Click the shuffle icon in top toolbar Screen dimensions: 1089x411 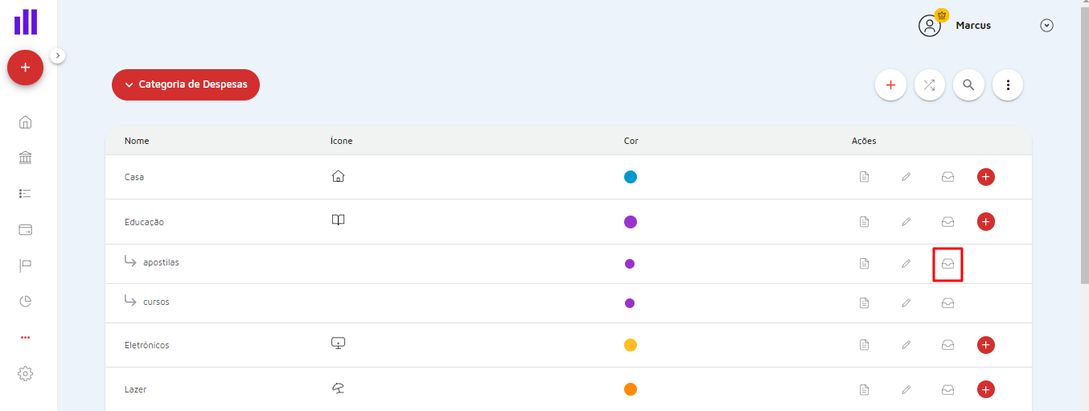click(930, 85)
